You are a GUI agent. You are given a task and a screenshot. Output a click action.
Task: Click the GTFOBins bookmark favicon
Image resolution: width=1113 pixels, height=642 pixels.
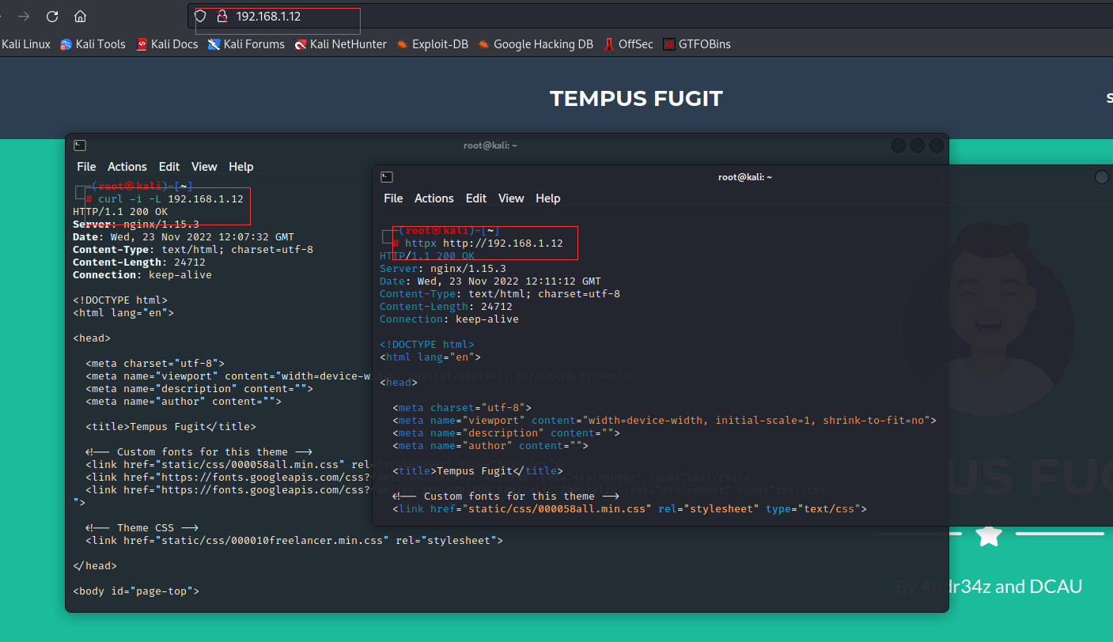pyautogui.click(x=669, y=44)
